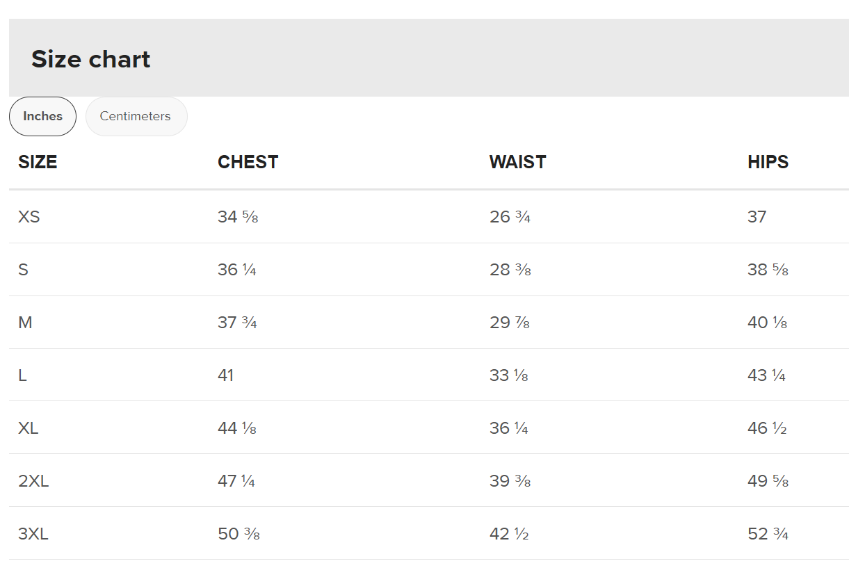Switch to Centimeters units
The image size is (849, 568).
[x=136, y=116]
